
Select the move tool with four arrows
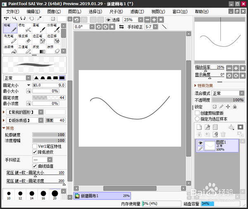(6, 18)
